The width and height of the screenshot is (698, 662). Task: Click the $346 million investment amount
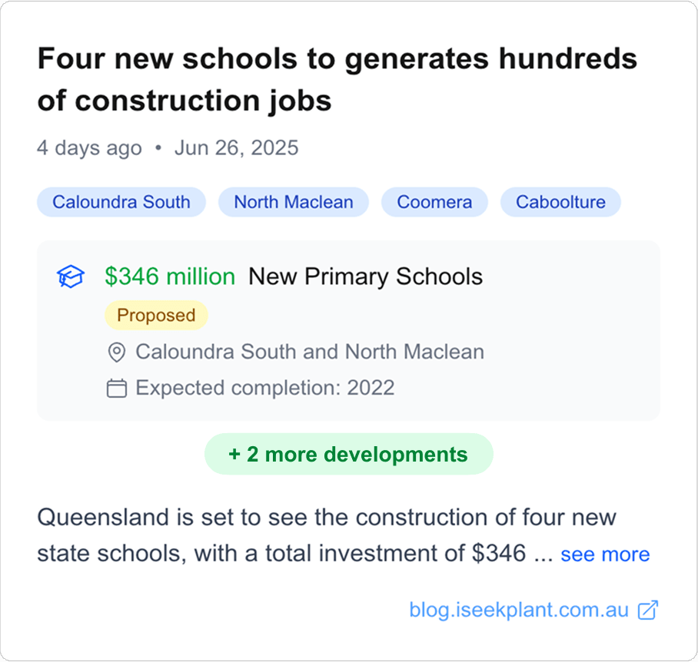(170, 276)
